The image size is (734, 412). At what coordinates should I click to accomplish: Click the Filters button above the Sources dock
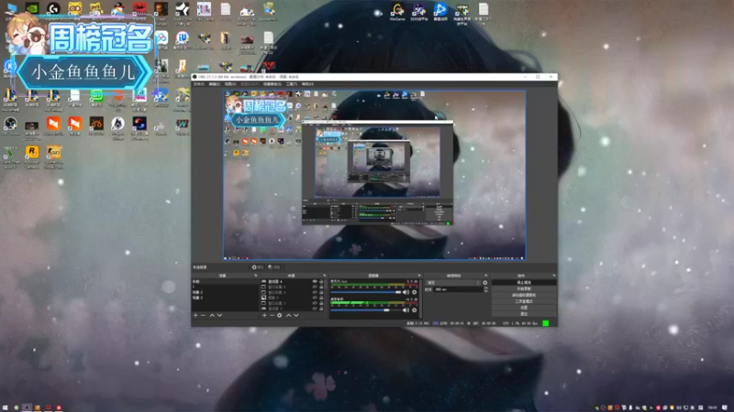click(274, 267)
